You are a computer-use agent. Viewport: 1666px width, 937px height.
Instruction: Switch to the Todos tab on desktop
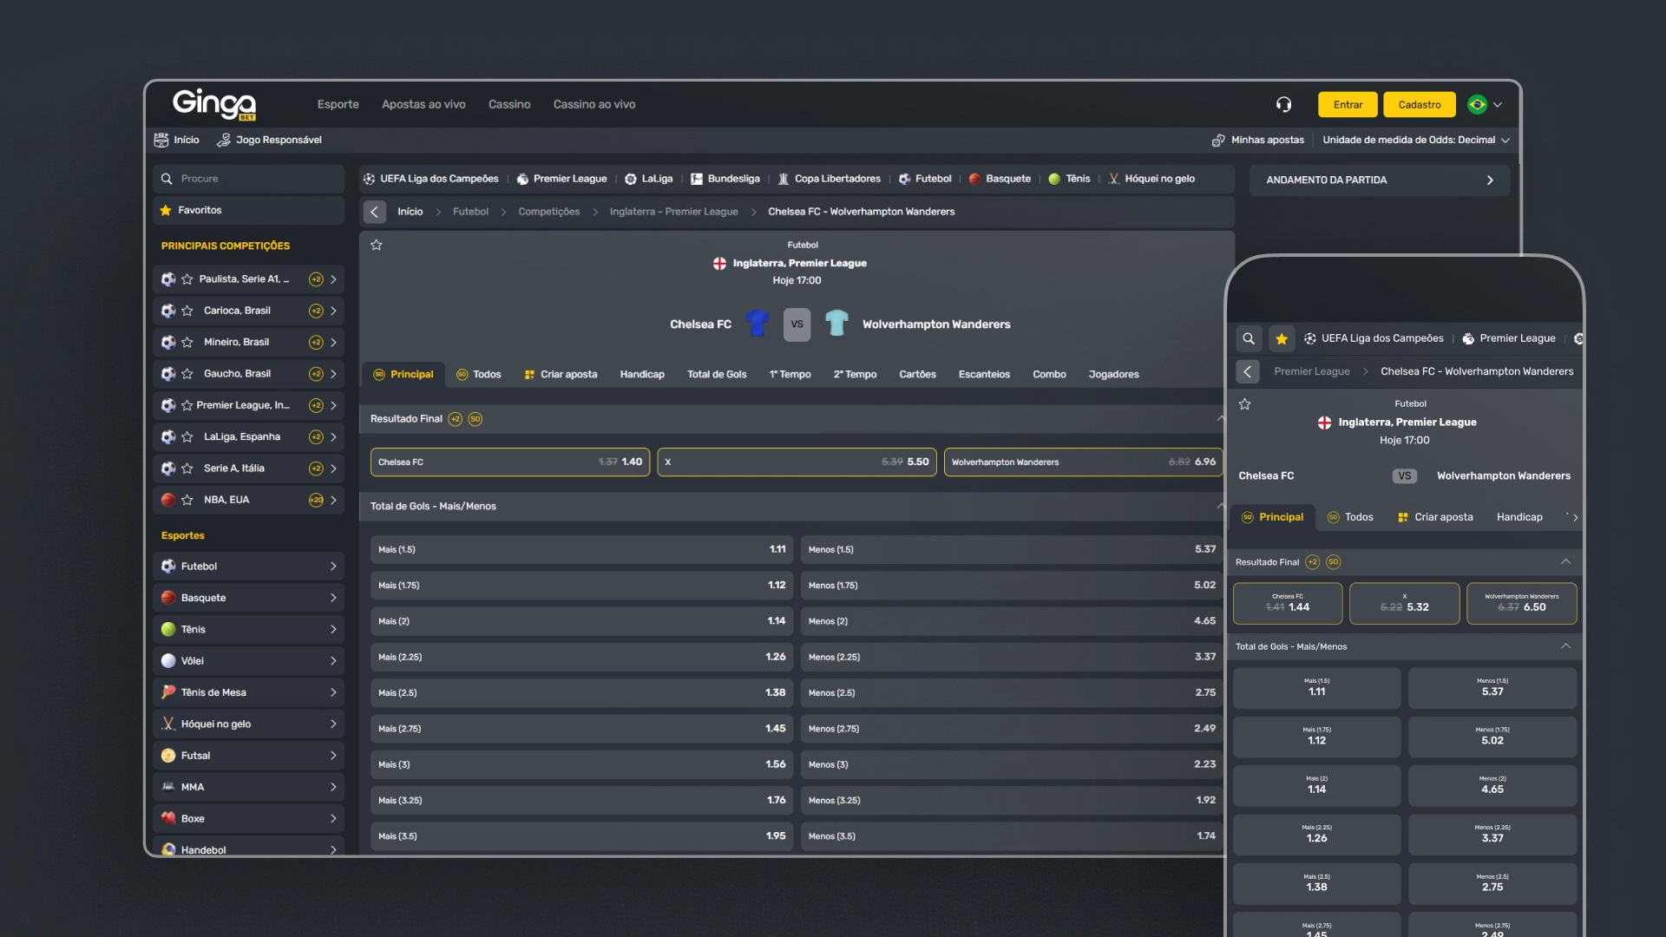click(x=479, y=375)
